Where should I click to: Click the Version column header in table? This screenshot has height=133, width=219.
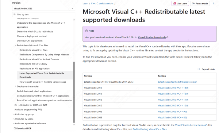[88, 76]
